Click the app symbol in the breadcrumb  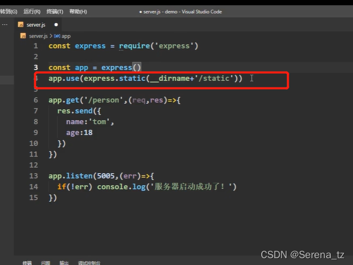(x=66, y=36)
